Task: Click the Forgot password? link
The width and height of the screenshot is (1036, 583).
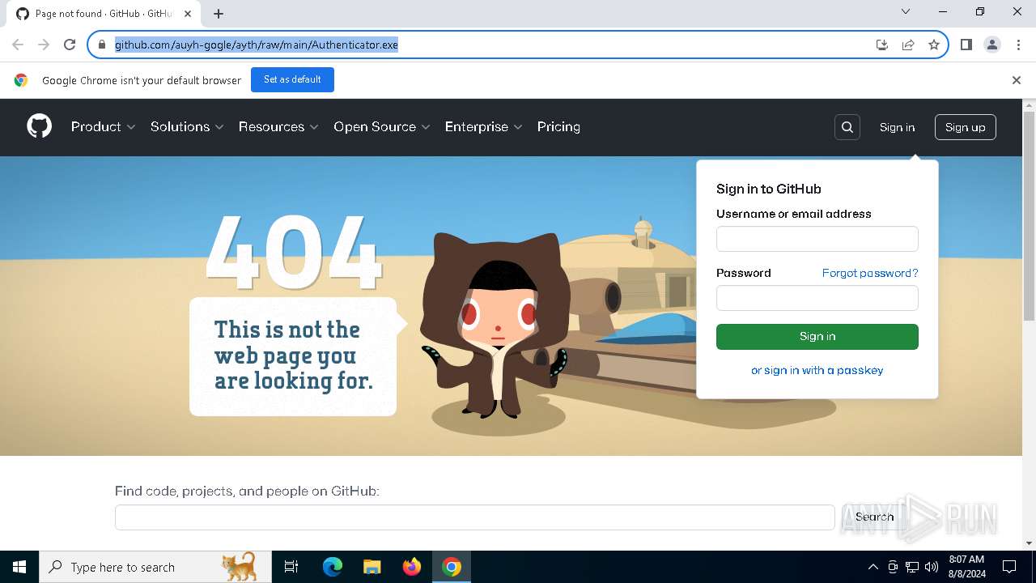Action: (870, 273)
